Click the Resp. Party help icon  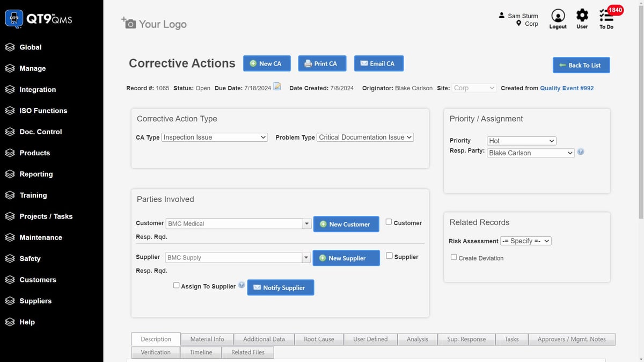pos(581,152)
